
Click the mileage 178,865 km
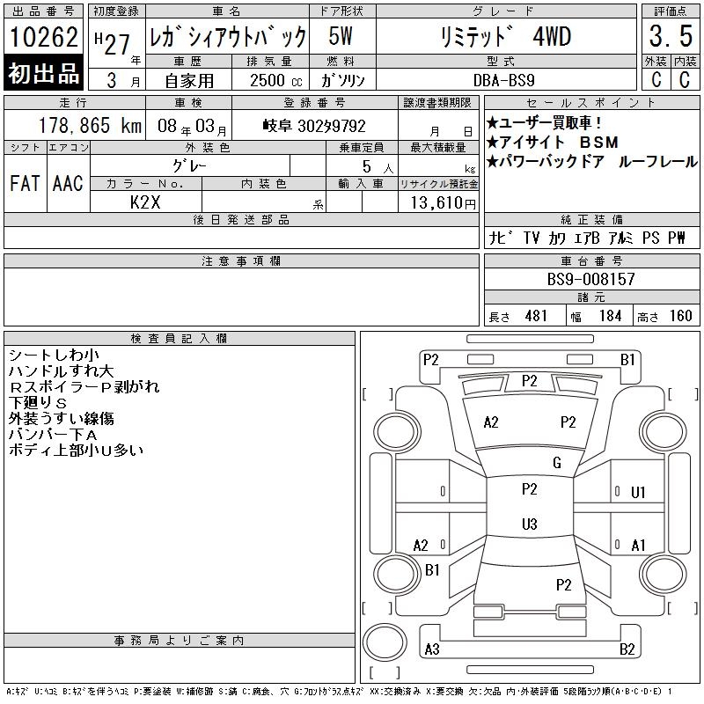coord(90,126)
